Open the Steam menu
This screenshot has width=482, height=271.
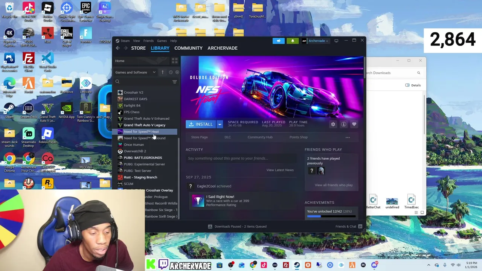[125, 41]
